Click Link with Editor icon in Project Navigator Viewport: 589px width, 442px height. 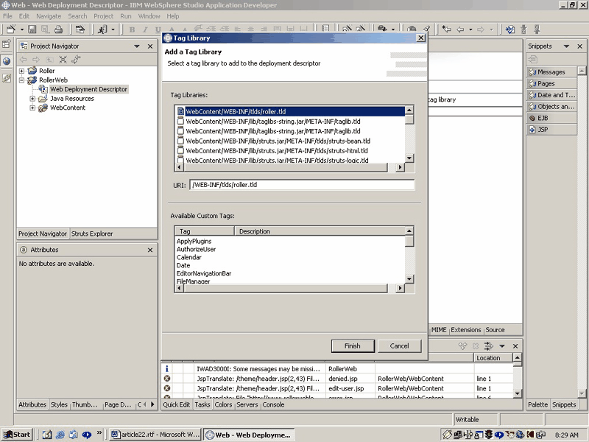click(x=75, y=60)
